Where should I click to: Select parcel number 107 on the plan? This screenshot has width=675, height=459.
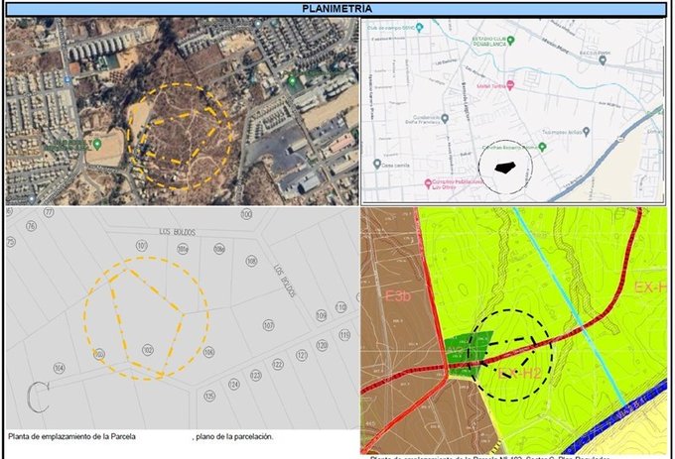tap(268, 325)
